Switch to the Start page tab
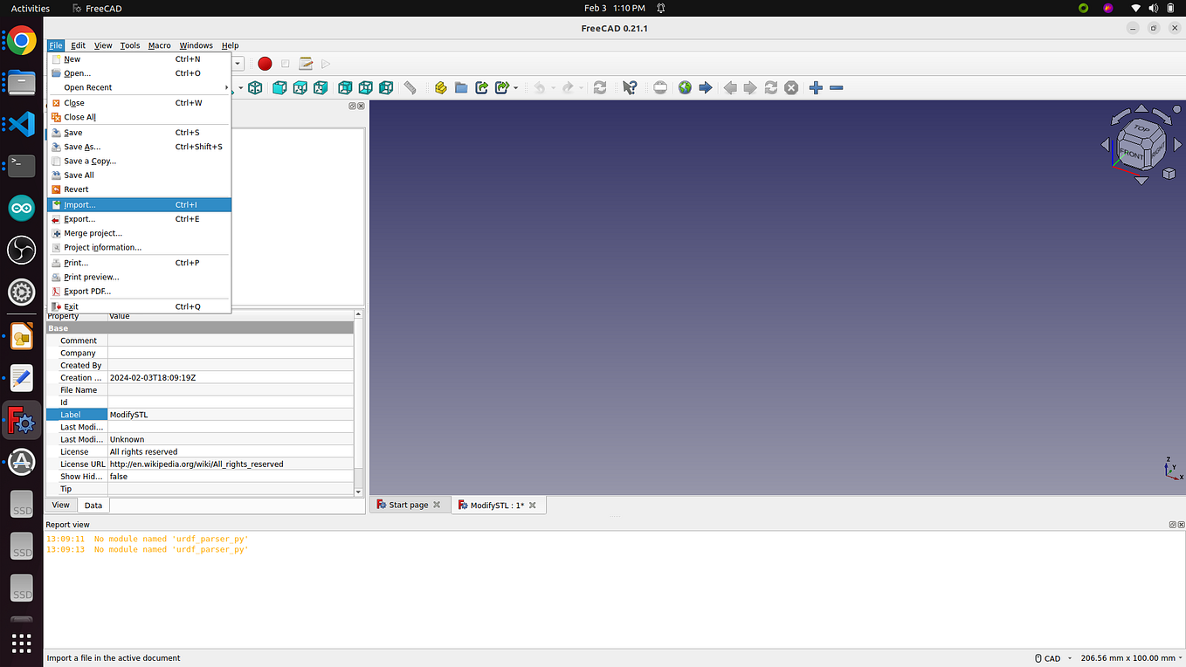 [408, 505]
